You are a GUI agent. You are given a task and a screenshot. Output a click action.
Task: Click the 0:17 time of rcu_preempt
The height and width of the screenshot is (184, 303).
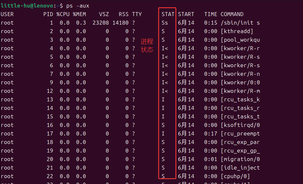point(211,133)
